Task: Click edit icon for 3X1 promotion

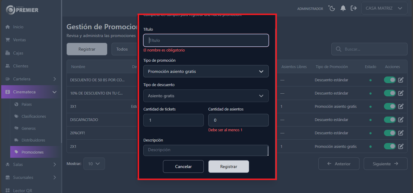Action: pyautogui.click(x=401, y=106)
